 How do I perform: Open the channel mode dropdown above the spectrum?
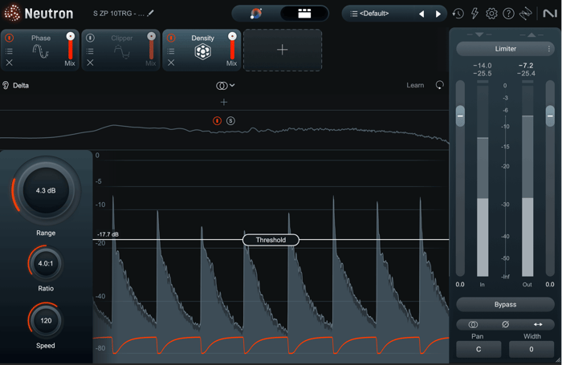click(225, 85)
